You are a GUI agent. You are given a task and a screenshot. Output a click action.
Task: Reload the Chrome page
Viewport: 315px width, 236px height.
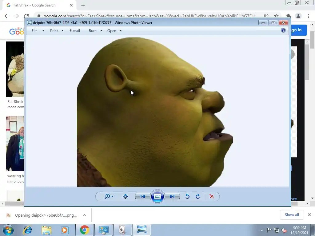26,16
